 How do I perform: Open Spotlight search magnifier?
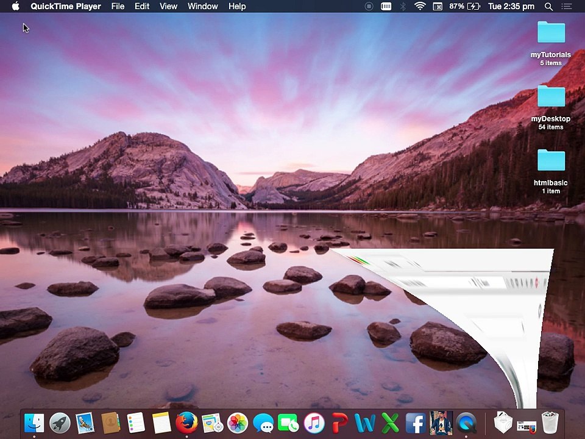(548, 6)
